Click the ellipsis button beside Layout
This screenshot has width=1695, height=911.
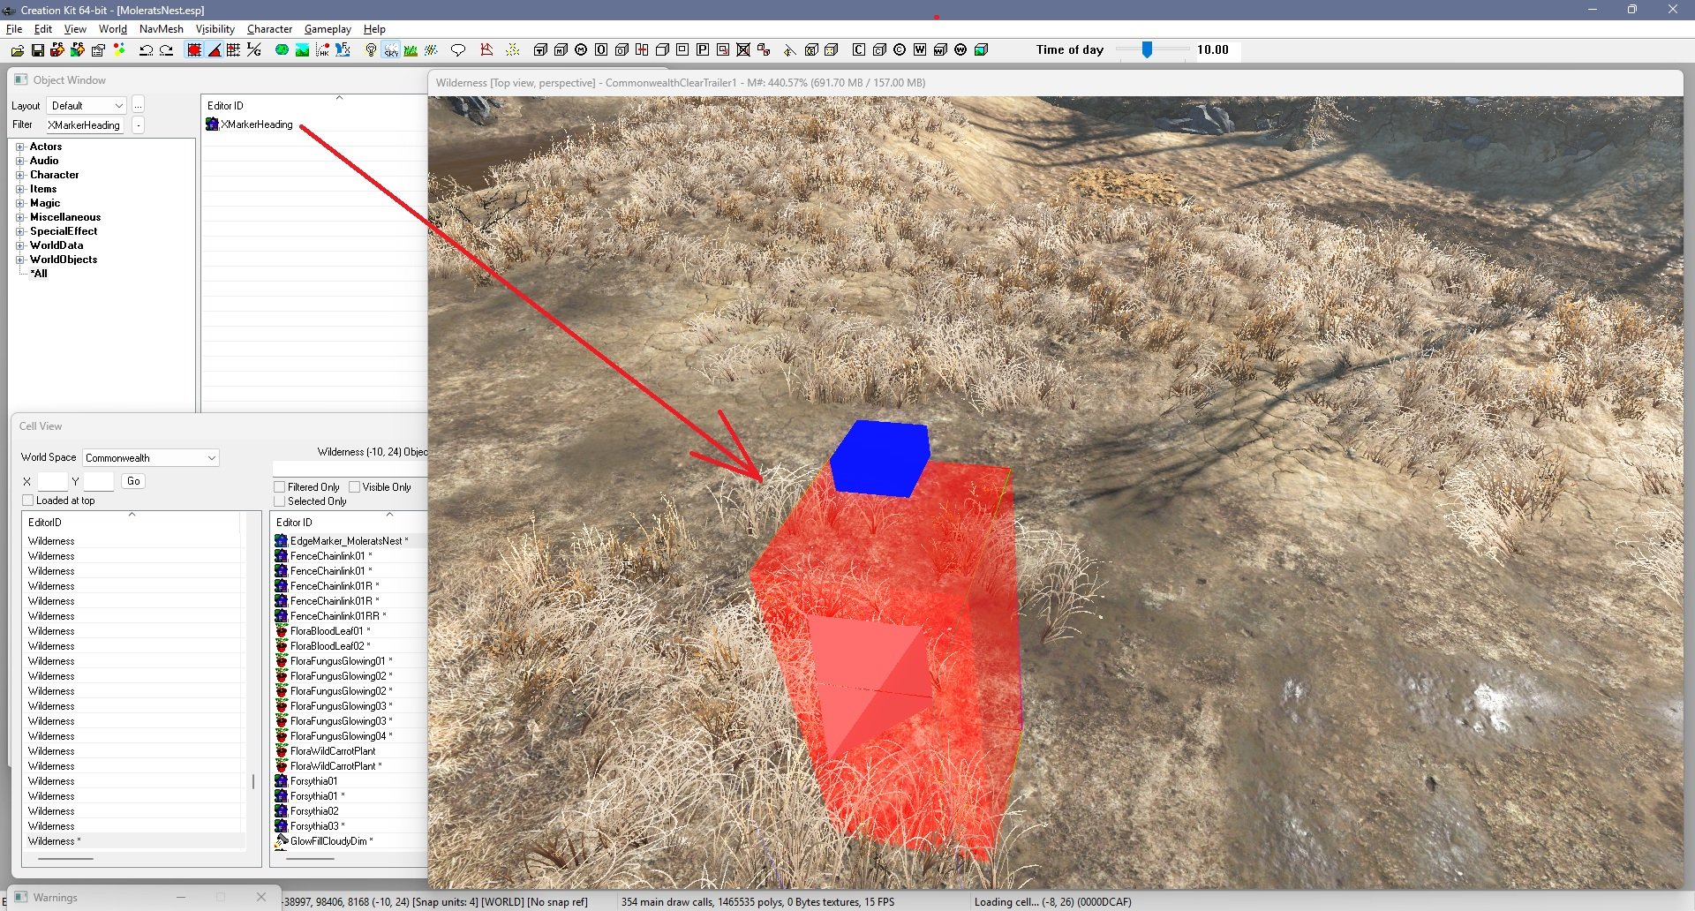[x=138, y=106]
